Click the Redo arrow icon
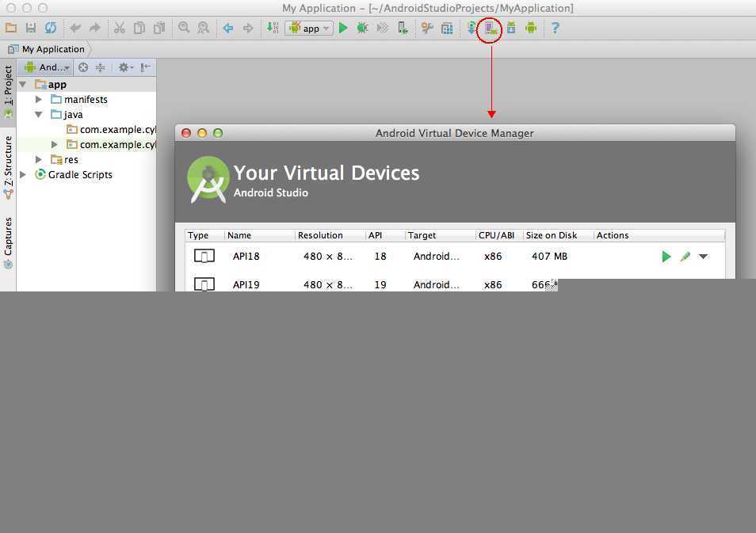 coord(95,28)
